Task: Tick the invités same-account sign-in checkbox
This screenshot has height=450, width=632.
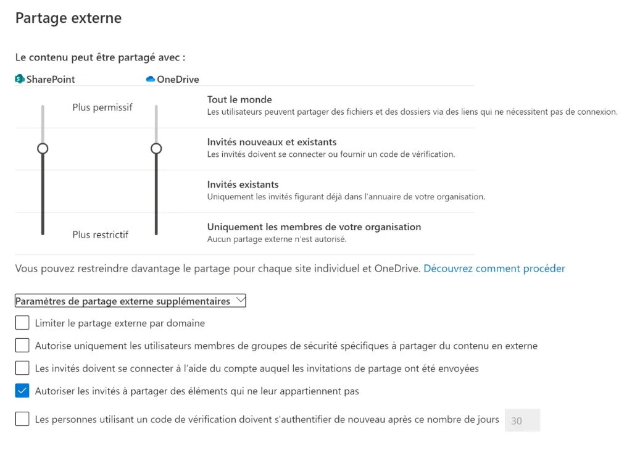Action: click(x=22, y=369)
